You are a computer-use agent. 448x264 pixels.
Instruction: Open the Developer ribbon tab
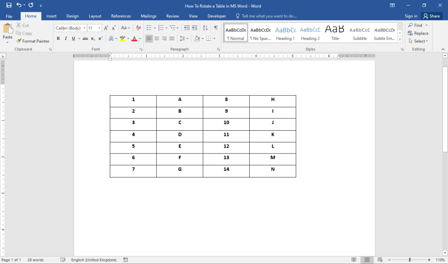(217, 16)
